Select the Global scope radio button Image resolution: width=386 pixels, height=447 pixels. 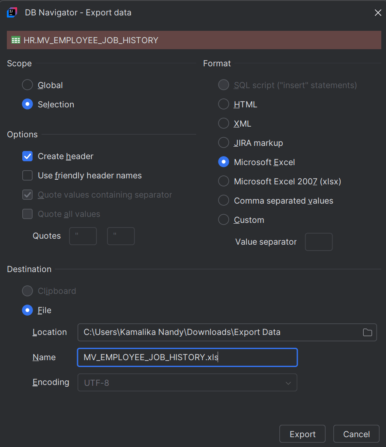pos(27,85)
